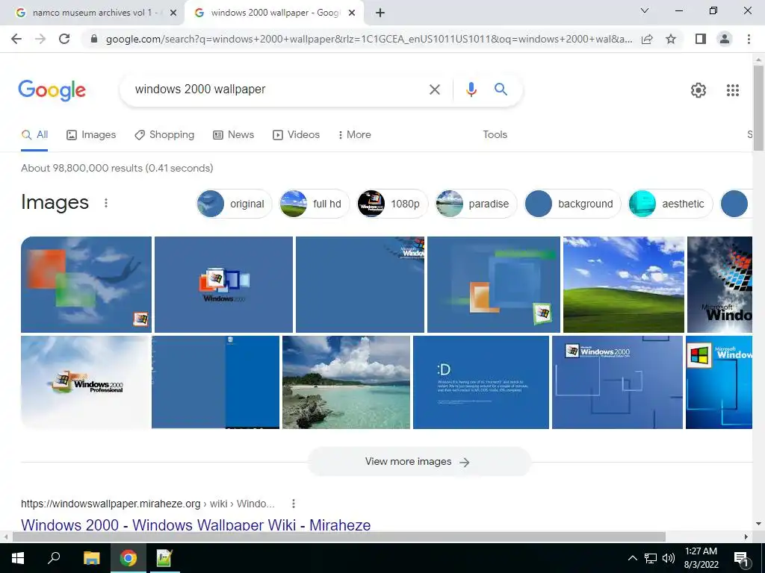Open Google quick settings gear
Image resolution: width=765 pixels, height=573 pixels.
[699, 90]
